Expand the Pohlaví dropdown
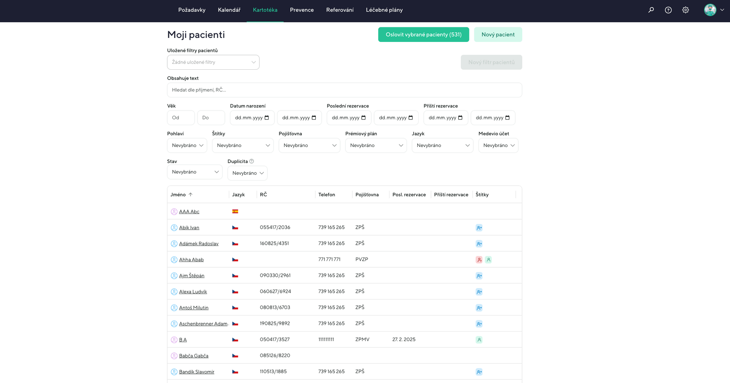Image resolution: width=730 pixels, height=383 pixels. [x=187, y=145]
